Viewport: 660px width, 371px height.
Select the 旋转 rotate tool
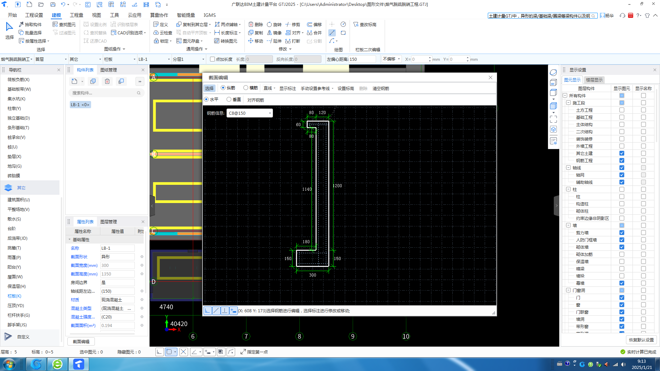click(274, 24)
